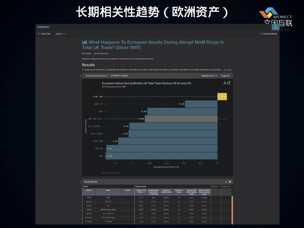Click the Significance column group header
Image resolution: width=304 pixels, height=228 pixels.
tap(226, 186)
